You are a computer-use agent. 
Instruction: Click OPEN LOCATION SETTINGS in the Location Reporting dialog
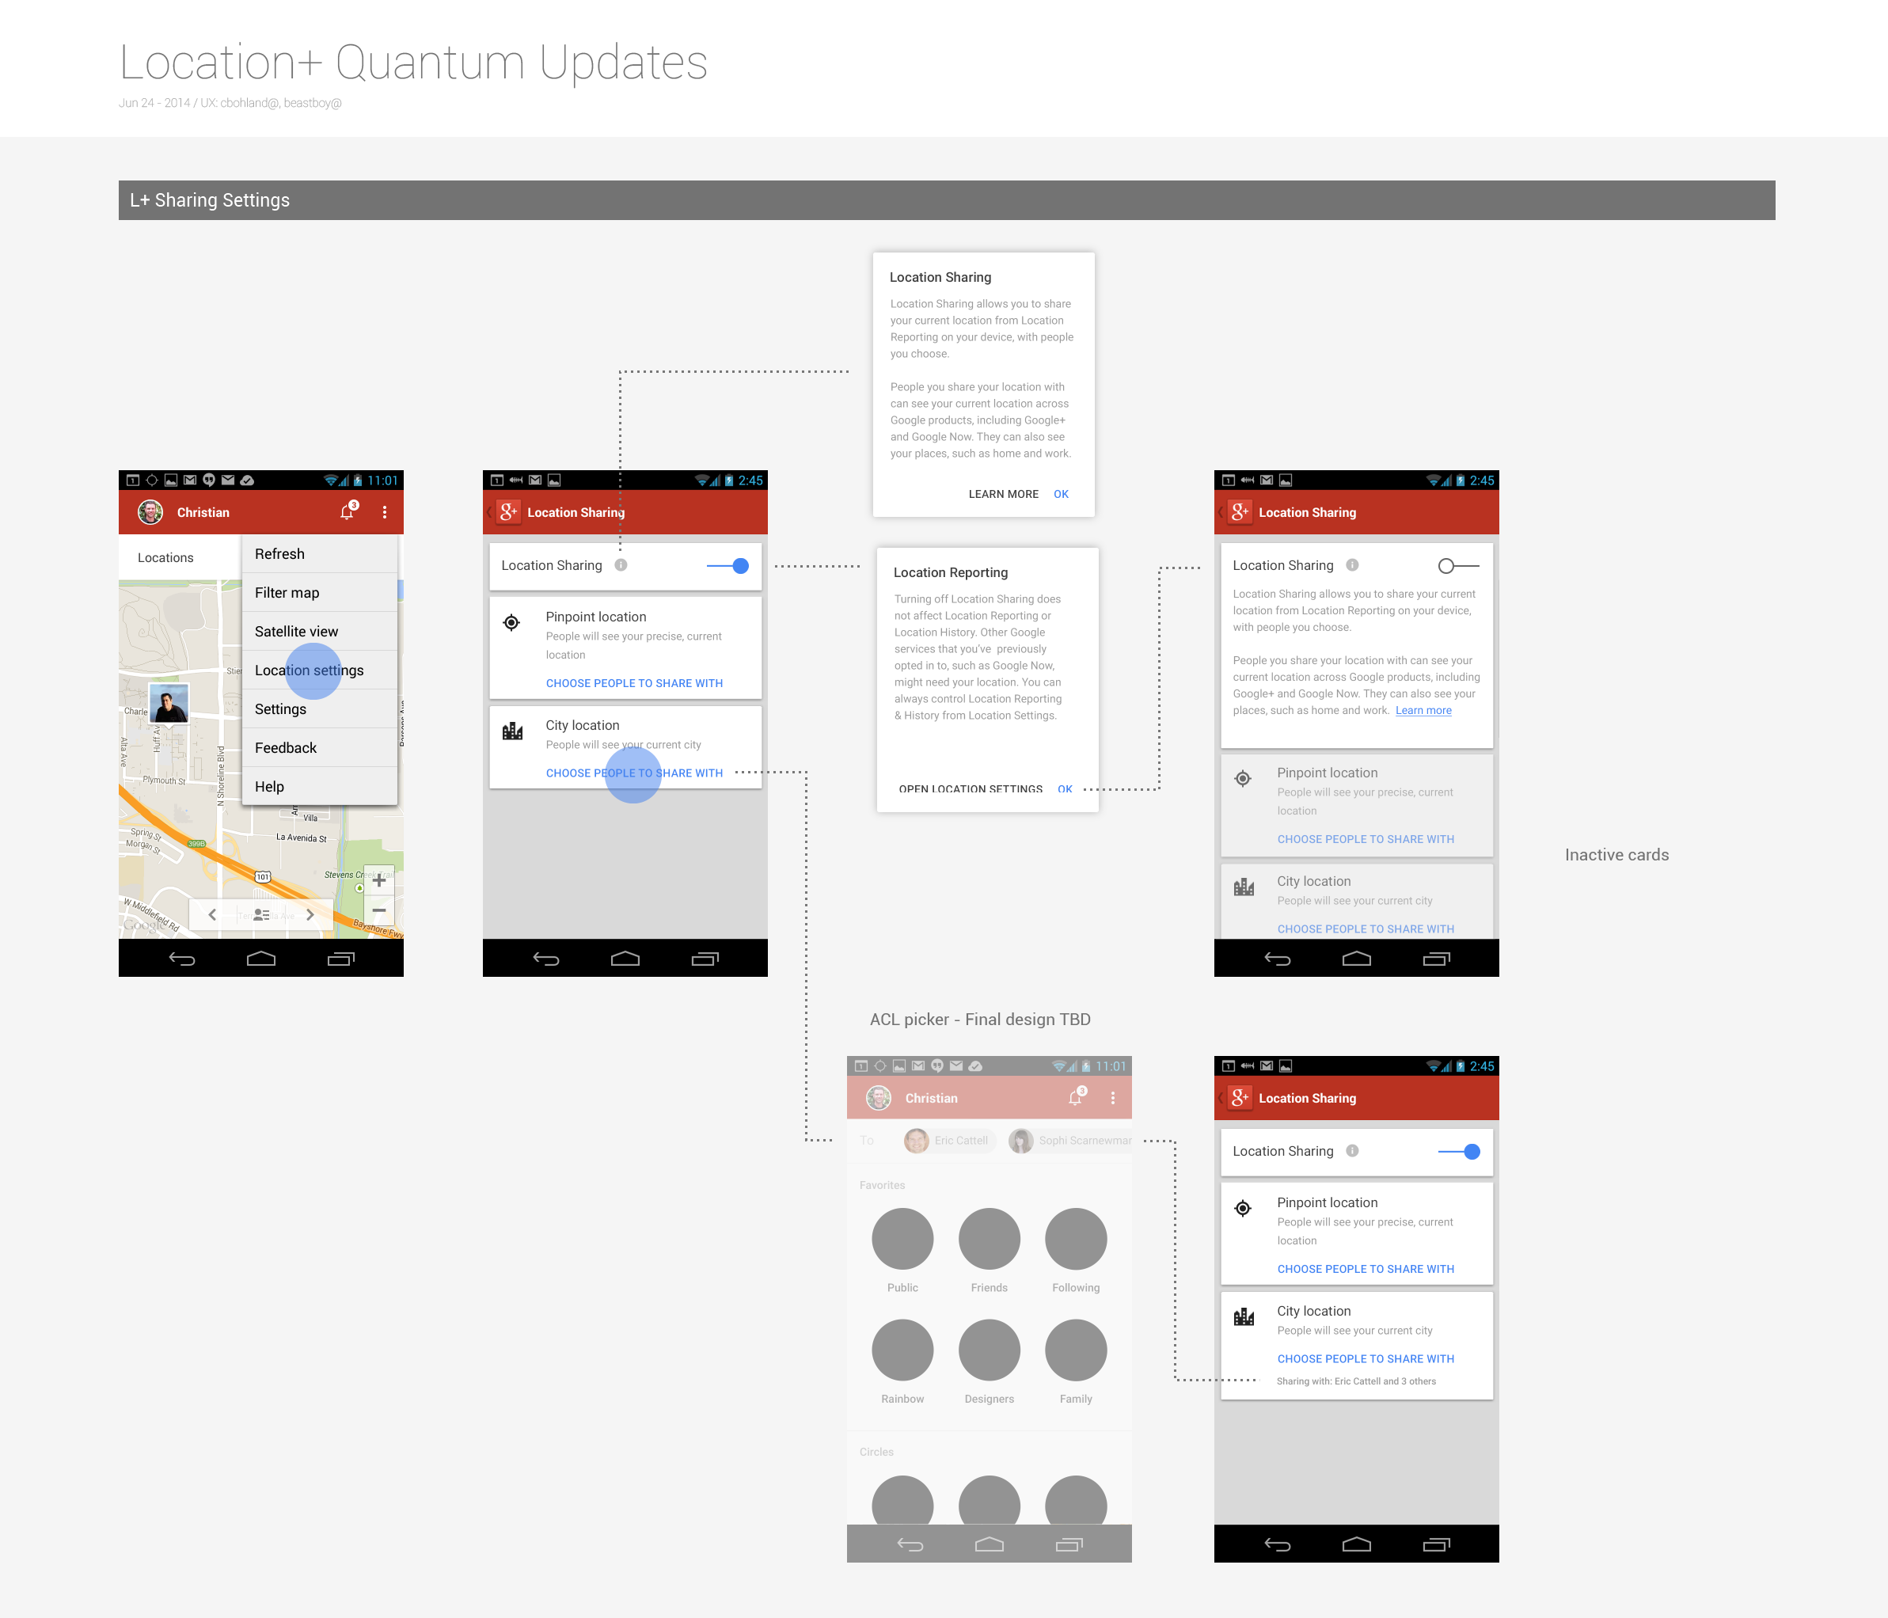(970, 789)
